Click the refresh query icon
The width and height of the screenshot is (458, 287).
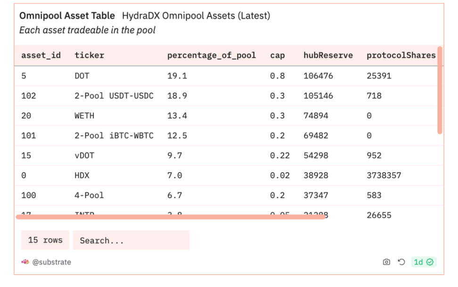point(401,262)
